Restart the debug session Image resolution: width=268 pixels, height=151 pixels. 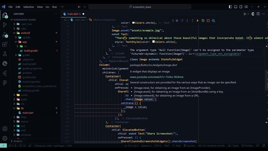point(203,21)
